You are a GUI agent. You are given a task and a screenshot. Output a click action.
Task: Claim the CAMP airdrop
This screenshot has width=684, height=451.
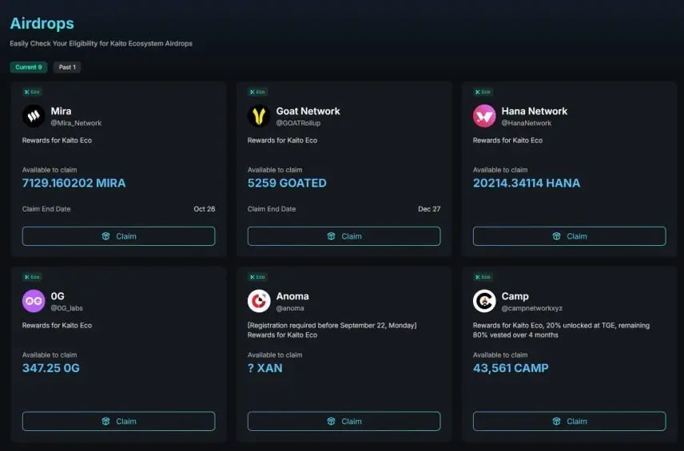pos(569,421)
